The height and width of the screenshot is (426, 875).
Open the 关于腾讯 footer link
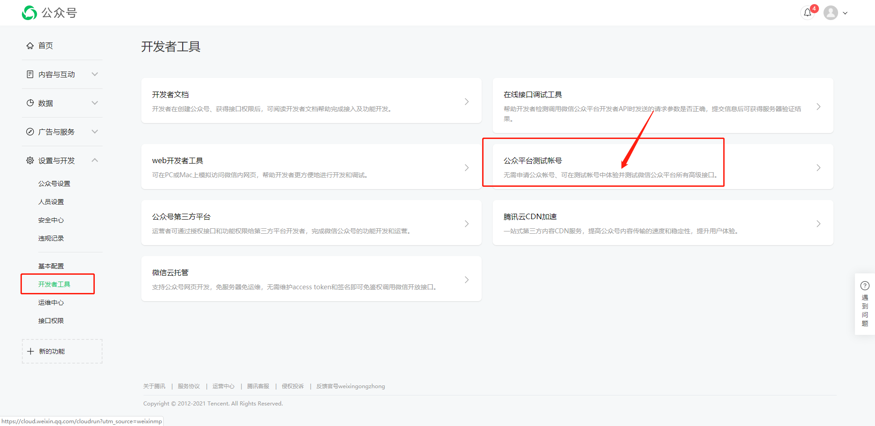pos(154,386)
